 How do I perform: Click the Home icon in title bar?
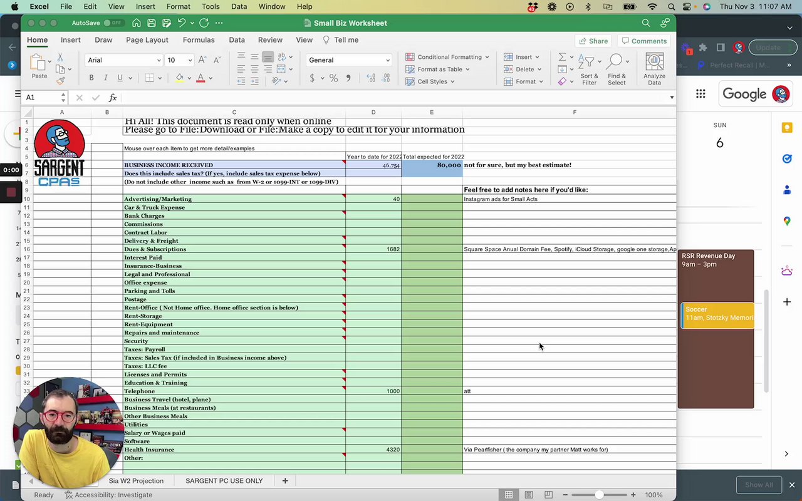137,23
